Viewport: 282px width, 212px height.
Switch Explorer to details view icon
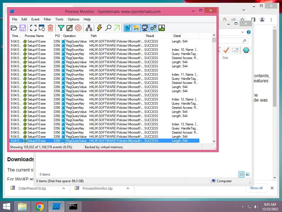242,174
